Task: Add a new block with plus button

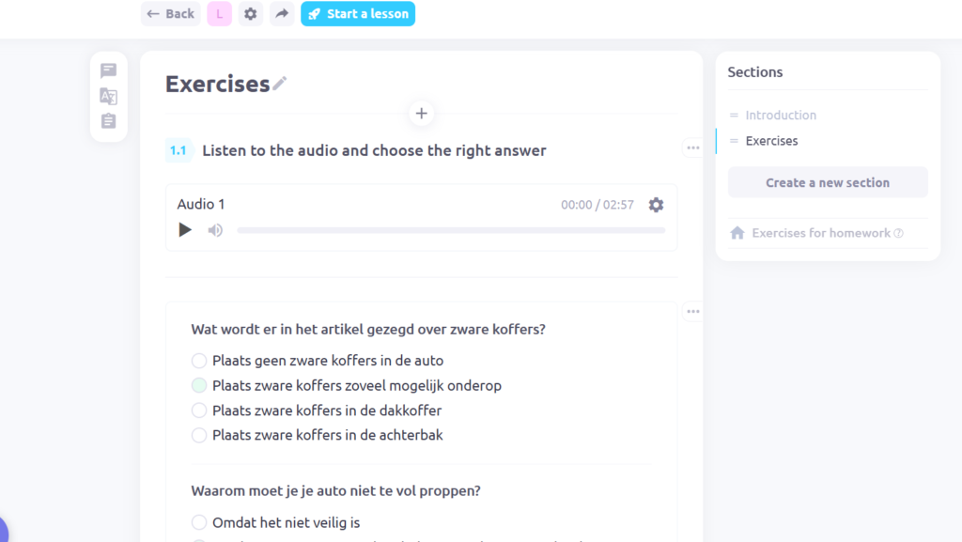Action: (422, 114)
